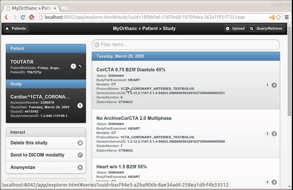Click the RSS feed icon in address bar
The width and height of the screenshot is (293, 190).
pyautogui.click(x=272, y=17)
